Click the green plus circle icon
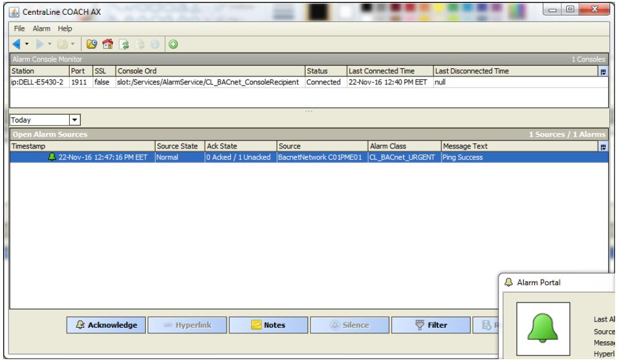620x361 pixels. click(173, 44)
